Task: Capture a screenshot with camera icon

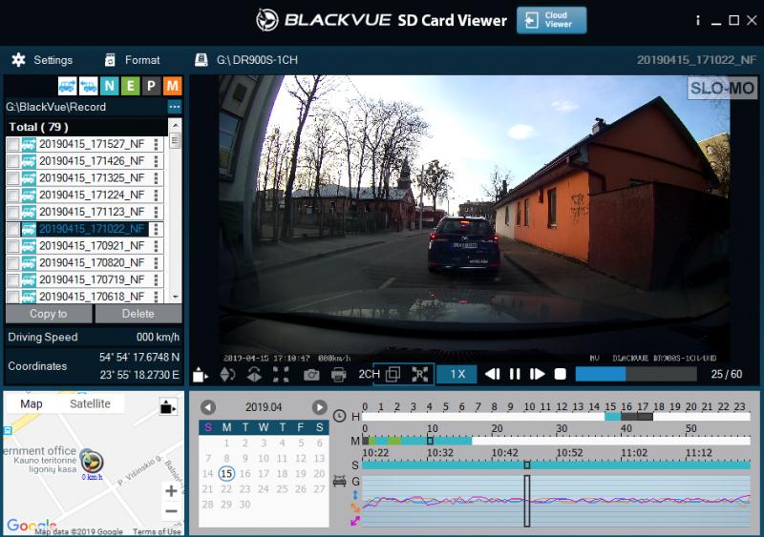Action: (311, 375)
